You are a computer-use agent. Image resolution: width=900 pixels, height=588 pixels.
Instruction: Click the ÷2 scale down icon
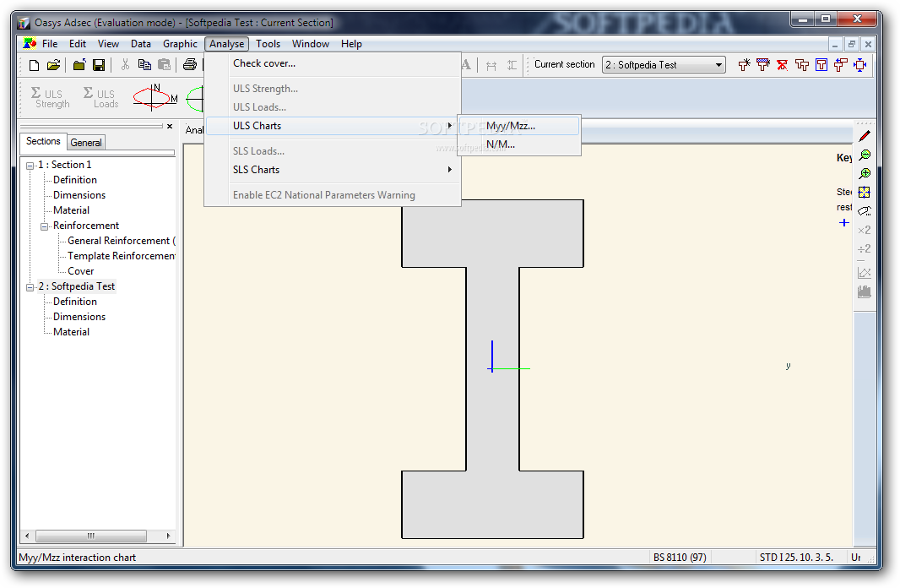click(865, 248)
